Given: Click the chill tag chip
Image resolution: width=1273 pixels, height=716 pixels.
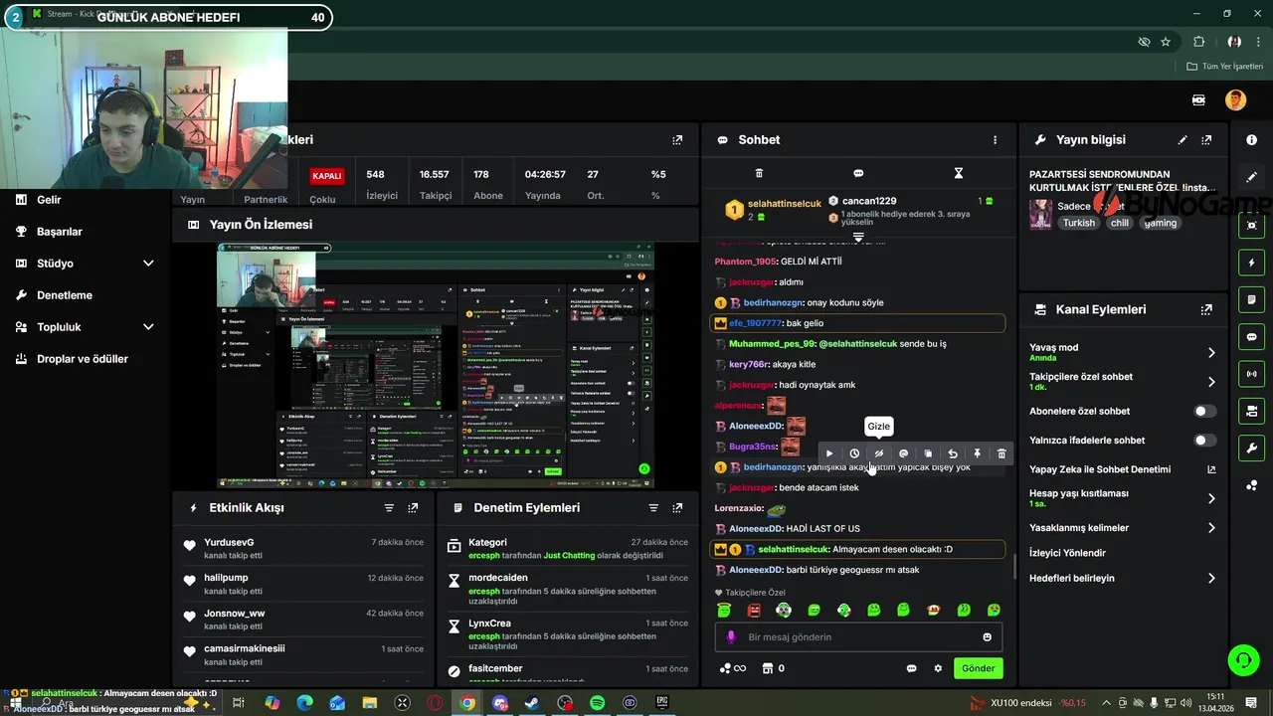Looking at the screenshot, I should [x=1120, y=223].
